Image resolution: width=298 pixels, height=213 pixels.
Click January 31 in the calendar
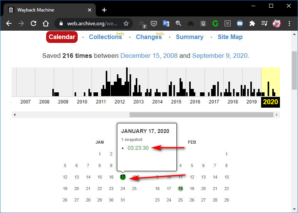click(x=123, y=200)
